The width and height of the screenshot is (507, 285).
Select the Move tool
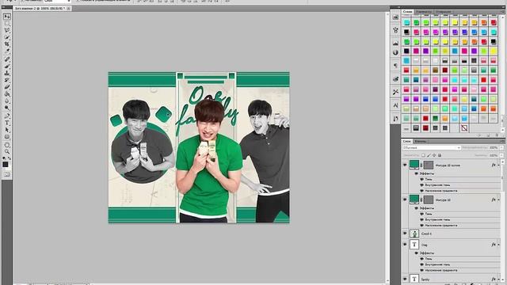pos(7,17)
